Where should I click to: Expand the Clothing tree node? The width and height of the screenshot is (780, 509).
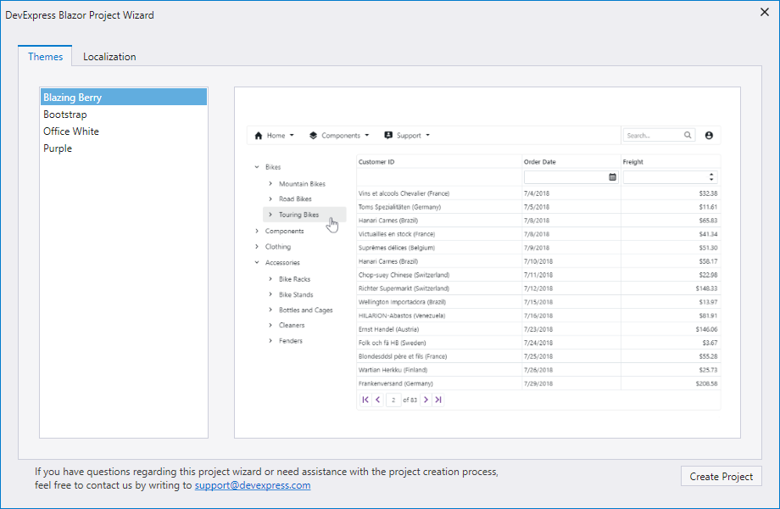[257, 247]
